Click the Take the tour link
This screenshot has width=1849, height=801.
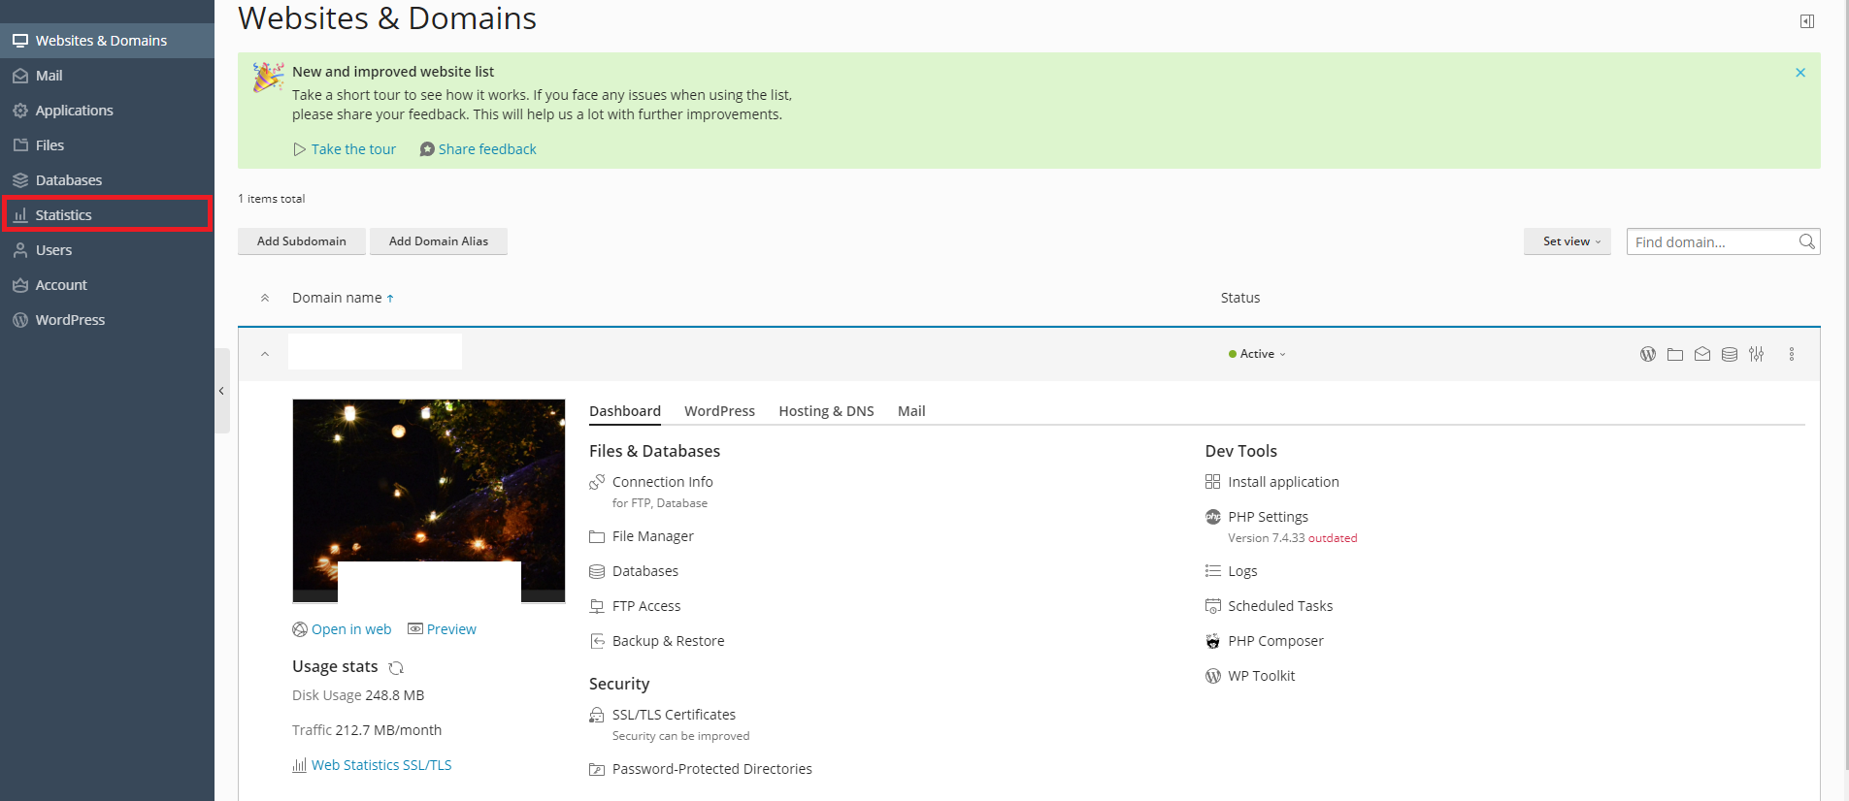(345, 149)
